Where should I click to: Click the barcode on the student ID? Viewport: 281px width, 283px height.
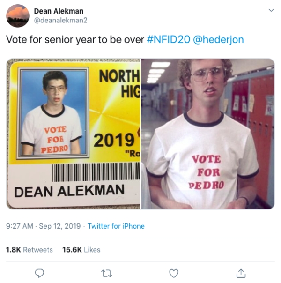96,171
